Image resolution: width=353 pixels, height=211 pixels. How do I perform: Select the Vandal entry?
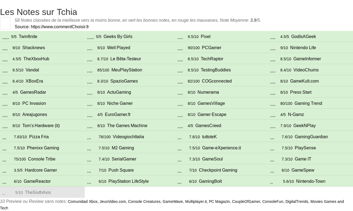(x=32, y=70)
